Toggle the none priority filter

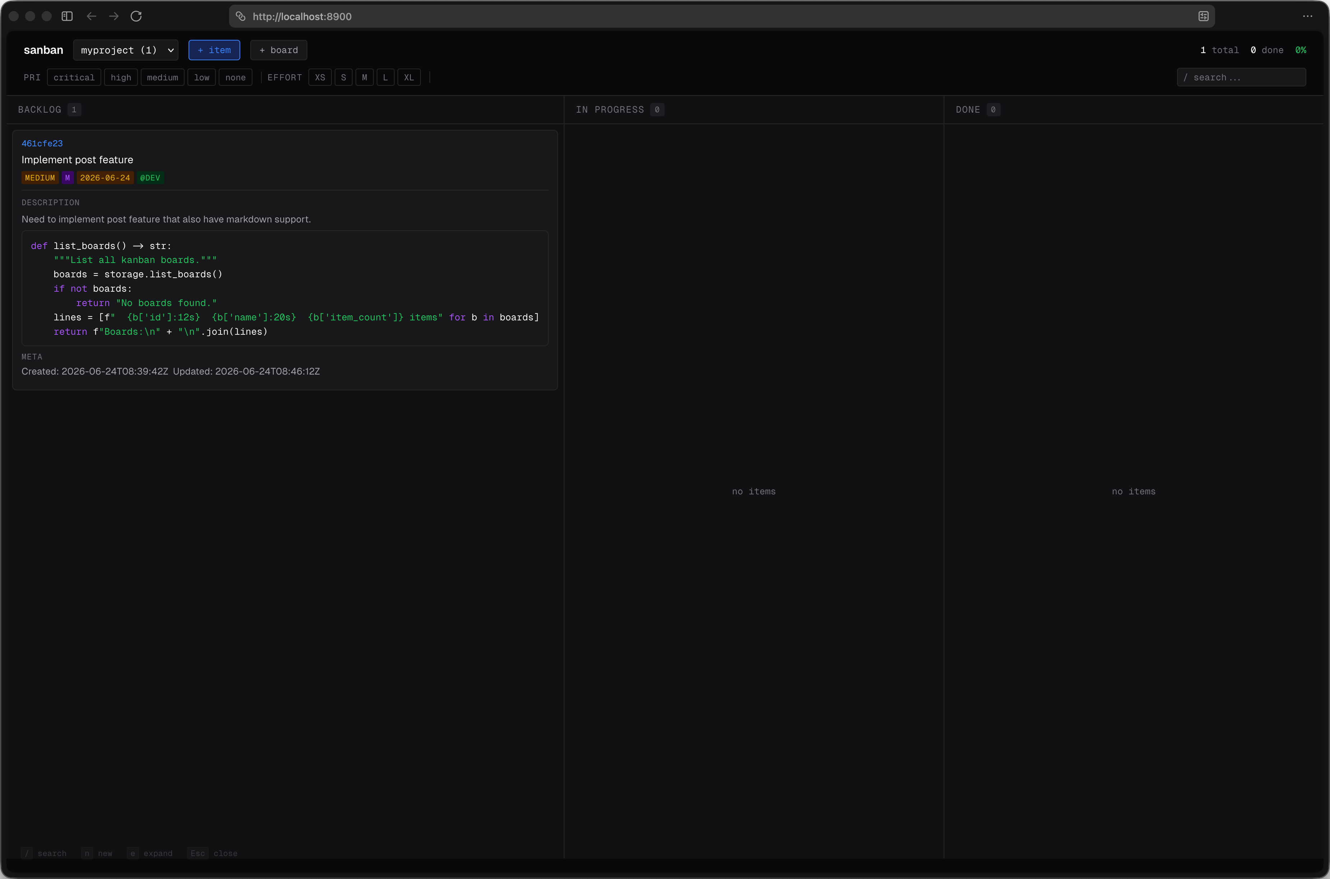click(236, 77)
